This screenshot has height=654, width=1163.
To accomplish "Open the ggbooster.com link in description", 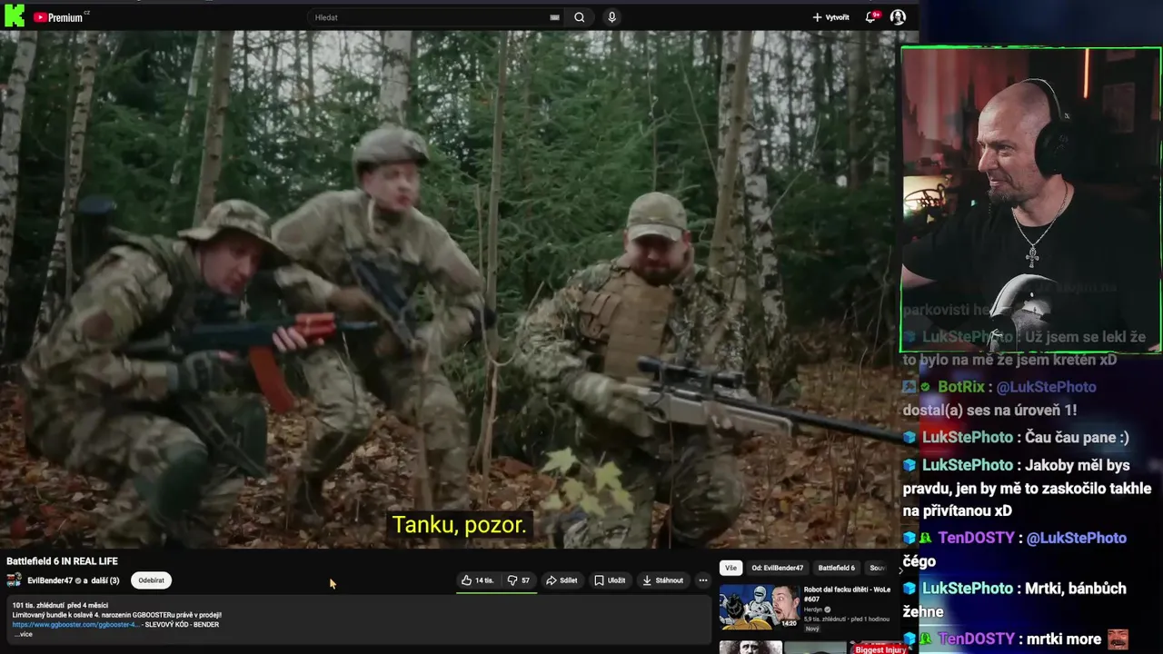I will click(76, 625).
